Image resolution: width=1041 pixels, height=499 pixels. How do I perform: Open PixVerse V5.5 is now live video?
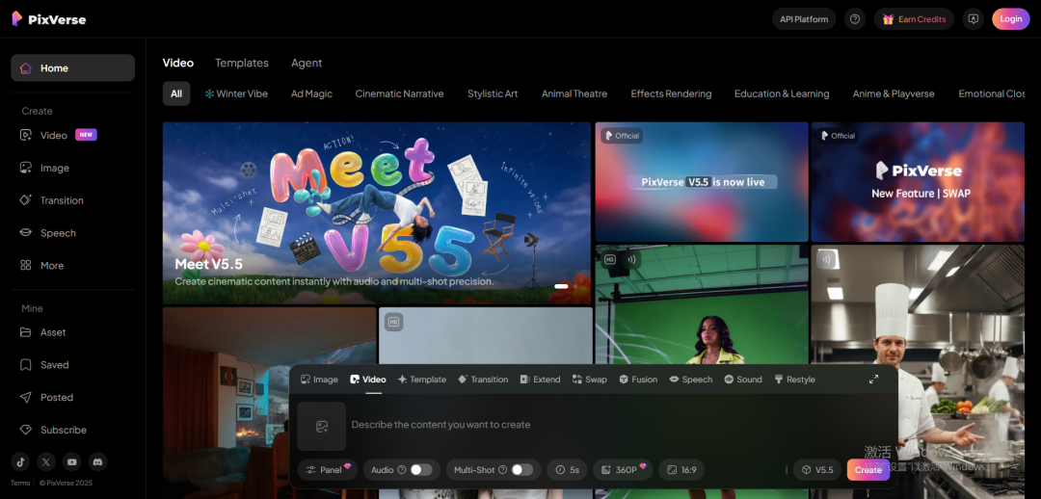pos(702,182)
